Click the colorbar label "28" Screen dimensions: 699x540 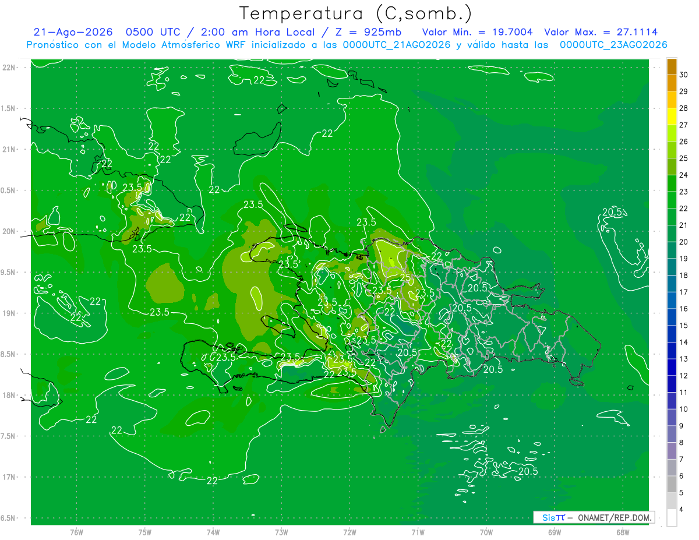pyautogui.click(x=684, y=108)
